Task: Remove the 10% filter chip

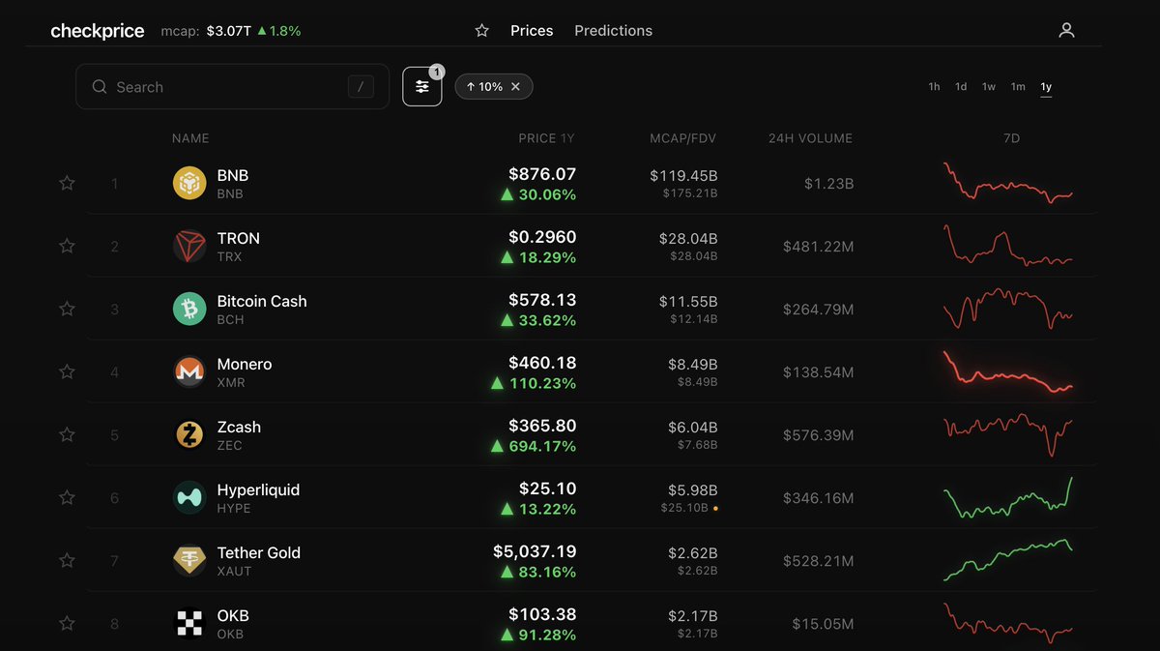Action: coord(516,86)
